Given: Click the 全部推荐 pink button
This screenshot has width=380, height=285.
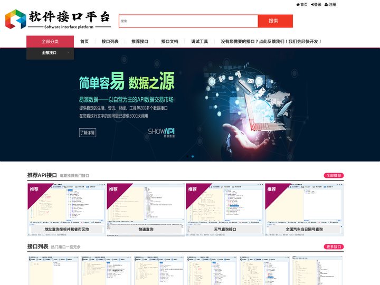Looking at the screenshot, I should click(334, 175).
